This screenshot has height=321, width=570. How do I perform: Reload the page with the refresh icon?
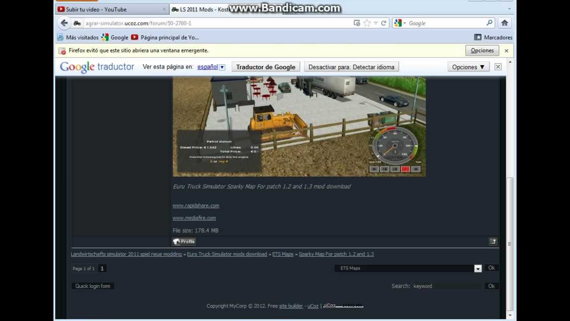click(x=384, y=23)
